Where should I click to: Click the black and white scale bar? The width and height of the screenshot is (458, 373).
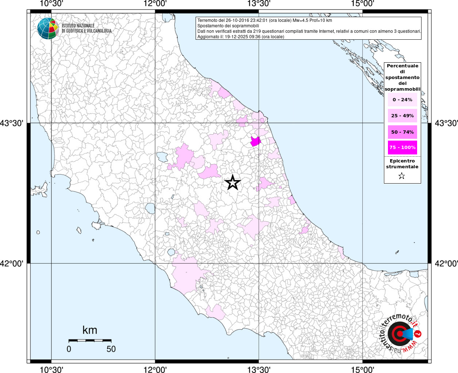[90, 340]
